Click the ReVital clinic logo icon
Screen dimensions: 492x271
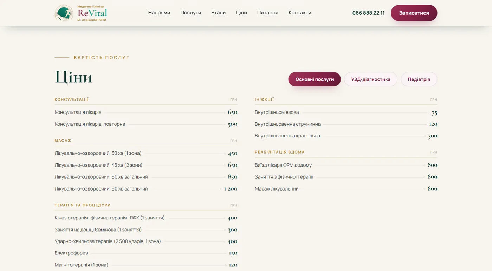pyautogui.click(x=64, y=13)
